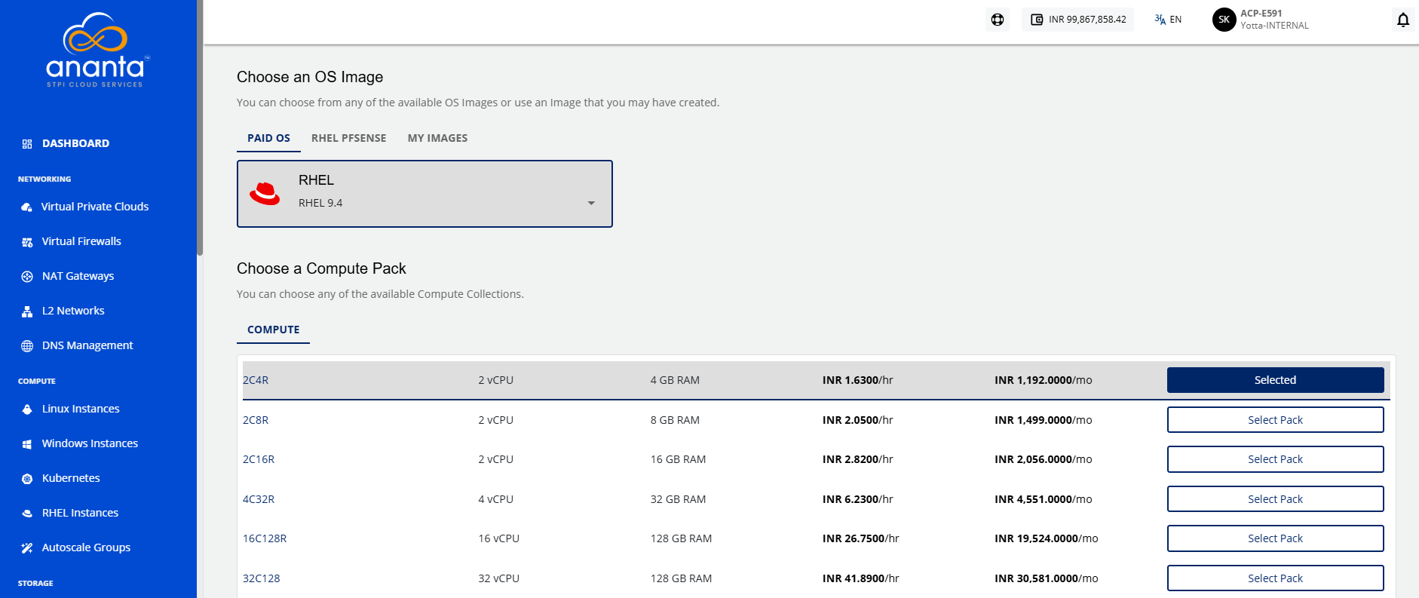Open the MY IMAGES tab

point(438,139)
